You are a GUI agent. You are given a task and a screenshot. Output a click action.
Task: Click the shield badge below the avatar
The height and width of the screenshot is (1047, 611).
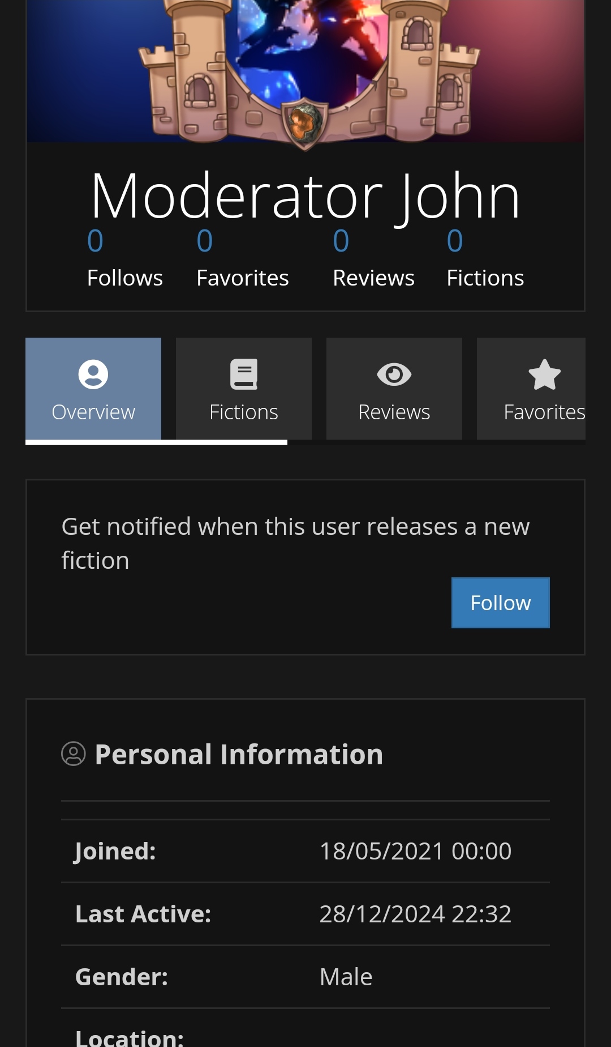pos(305,124)
